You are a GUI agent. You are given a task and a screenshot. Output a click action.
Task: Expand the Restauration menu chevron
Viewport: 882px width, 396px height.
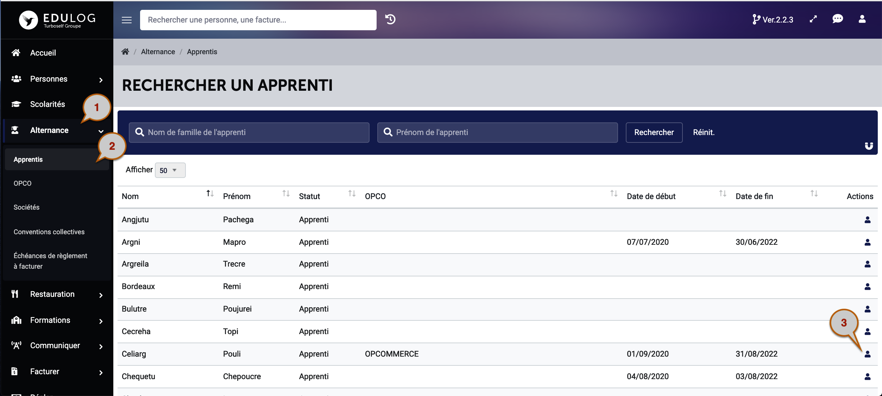pos(101,295)
